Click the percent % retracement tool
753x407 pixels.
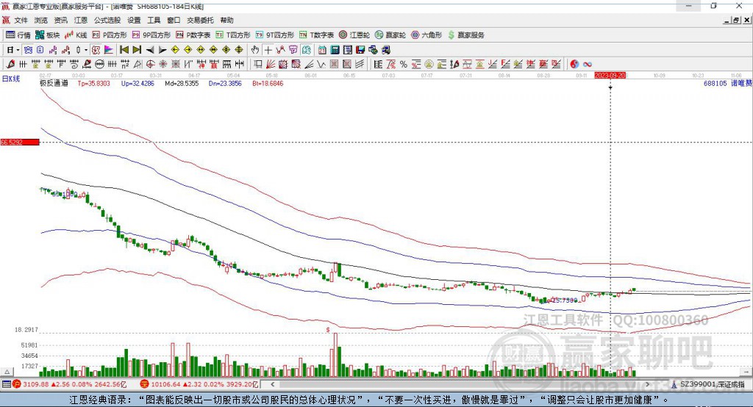click(404, 65)
